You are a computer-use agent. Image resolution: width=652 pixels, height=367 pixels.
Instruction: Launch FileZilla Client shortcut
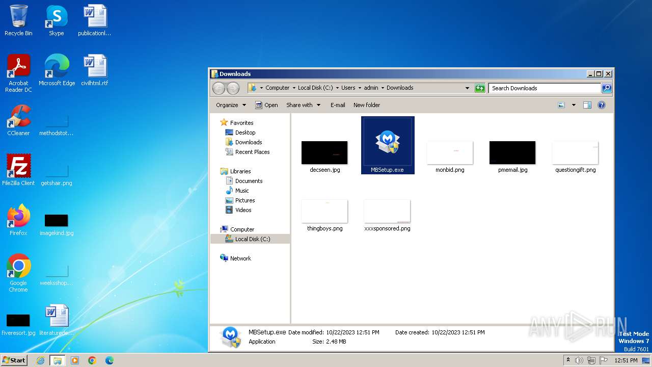(x=18, y=170)
